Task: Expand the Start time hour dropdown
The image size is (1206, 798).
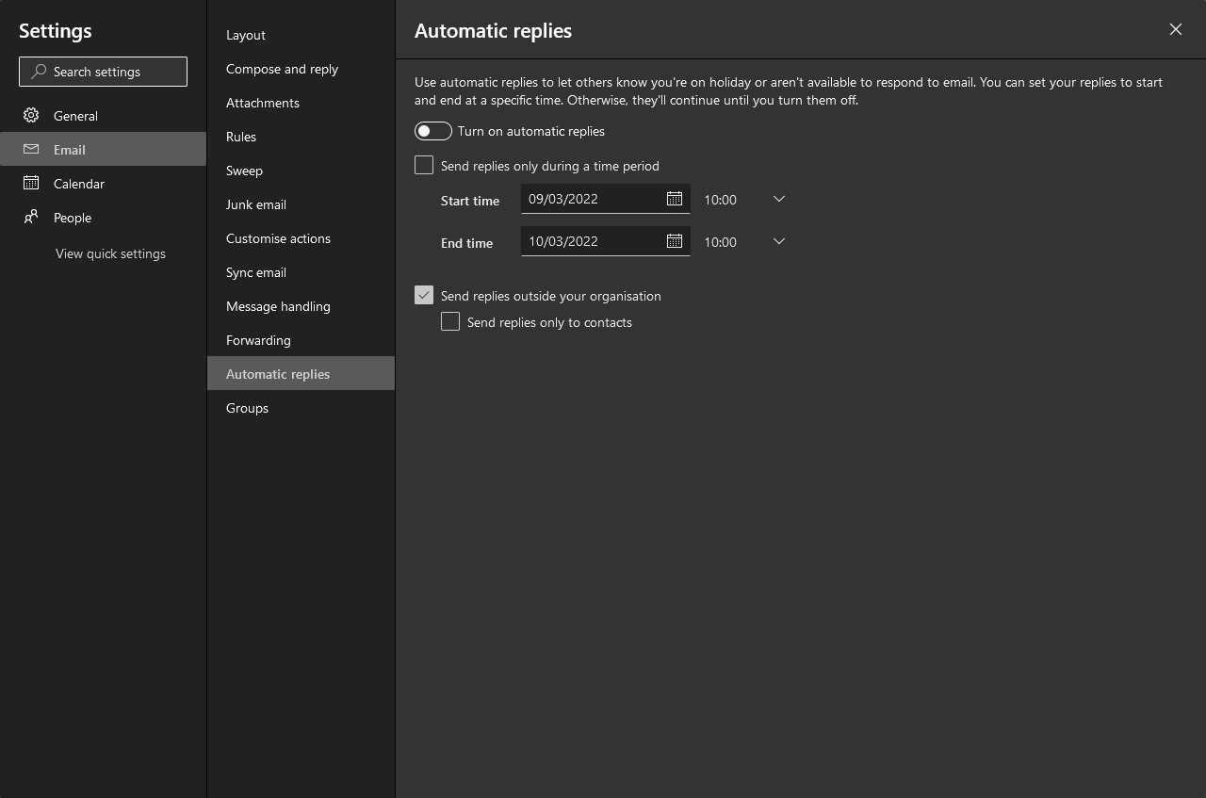Action: pos(778,199)
